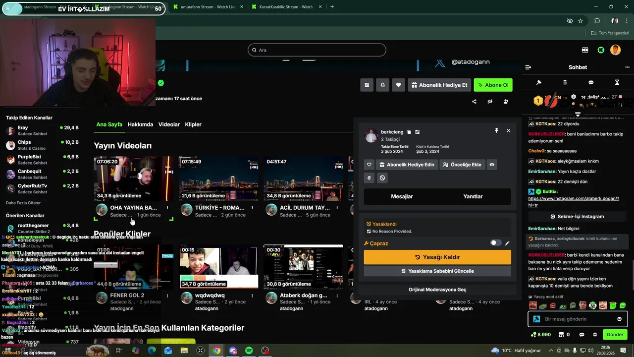Open options for TÜRKİYE - ROMA video

[252, 208]
